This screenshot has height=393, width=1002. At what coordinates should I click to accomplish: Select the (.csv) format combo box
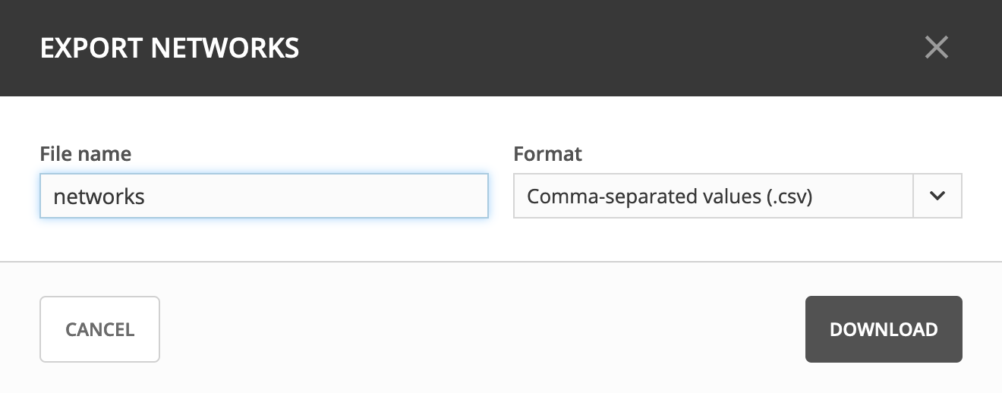click(x=714, y=196)
